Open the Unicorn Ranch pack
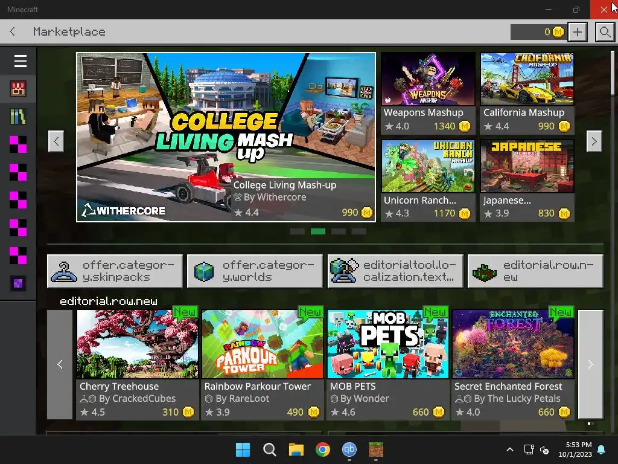 coord(428,180)
